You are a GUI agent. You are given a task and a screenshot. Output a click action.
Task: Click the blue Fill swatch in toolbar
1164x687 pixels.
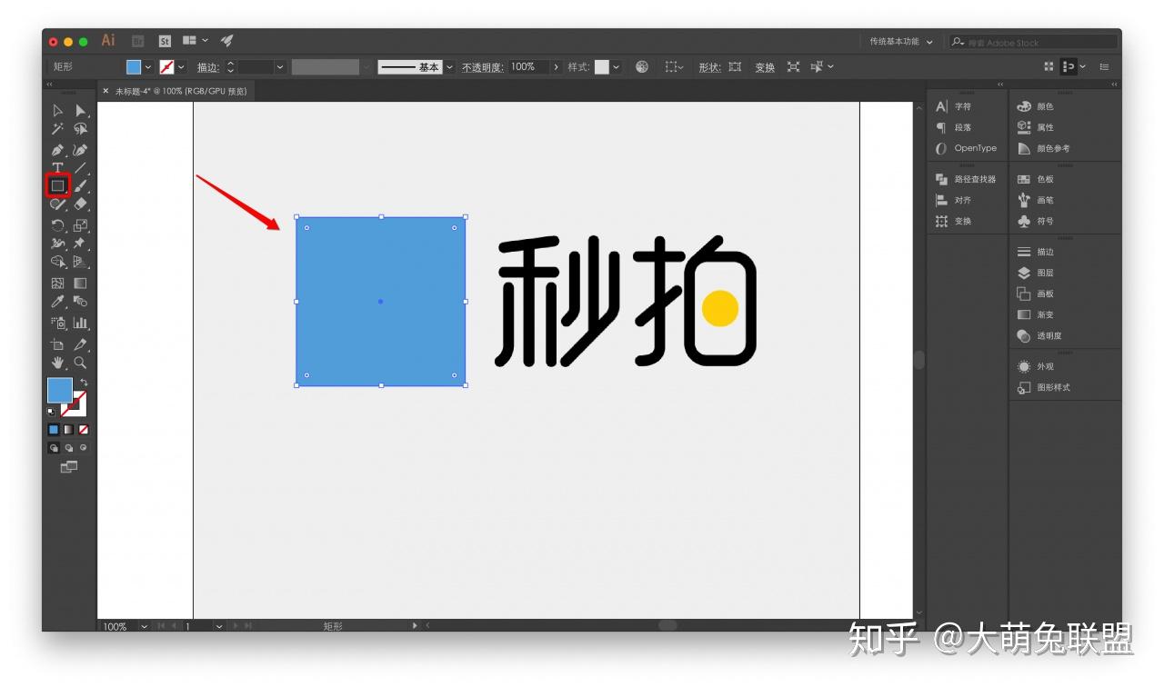[60, 390]
